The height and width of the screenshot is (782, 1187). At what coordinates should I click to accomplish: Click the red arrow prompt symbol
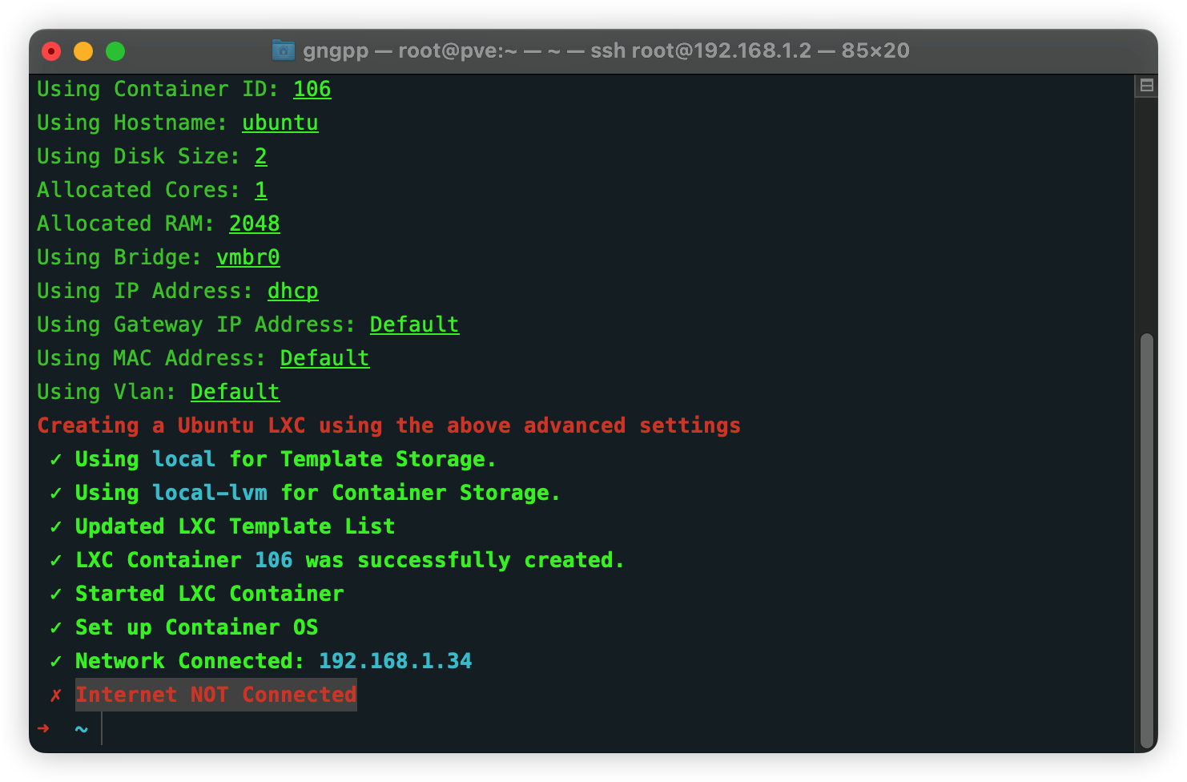(44, 728)
